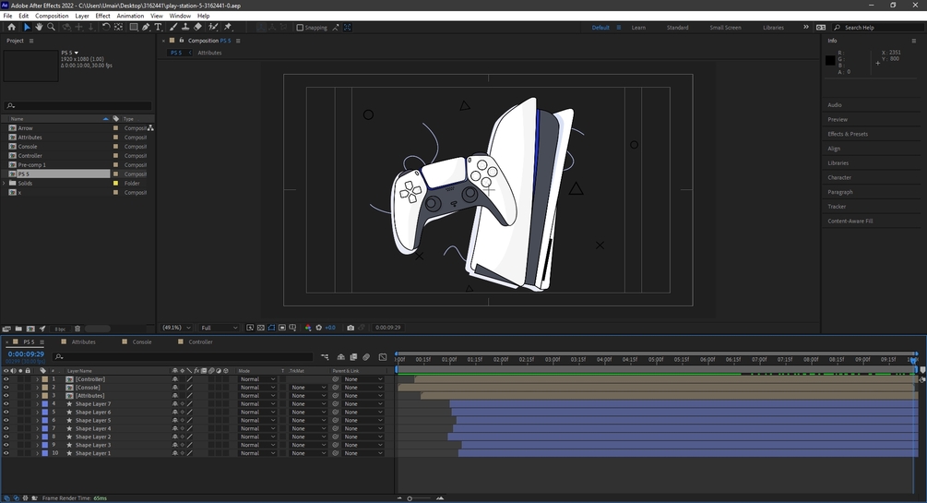Open the Effects & Presets panel
927x503 pixels.
[848, 134]
